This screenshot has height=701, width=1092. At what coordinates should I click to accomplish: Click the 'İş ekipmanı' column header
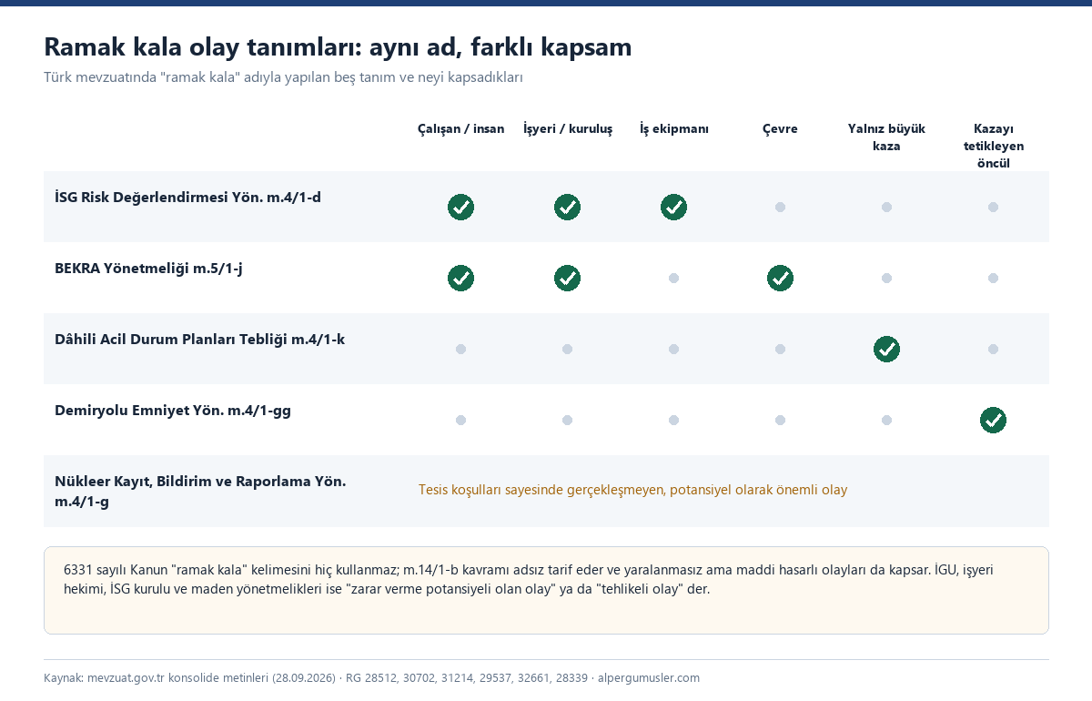[673, 129]
